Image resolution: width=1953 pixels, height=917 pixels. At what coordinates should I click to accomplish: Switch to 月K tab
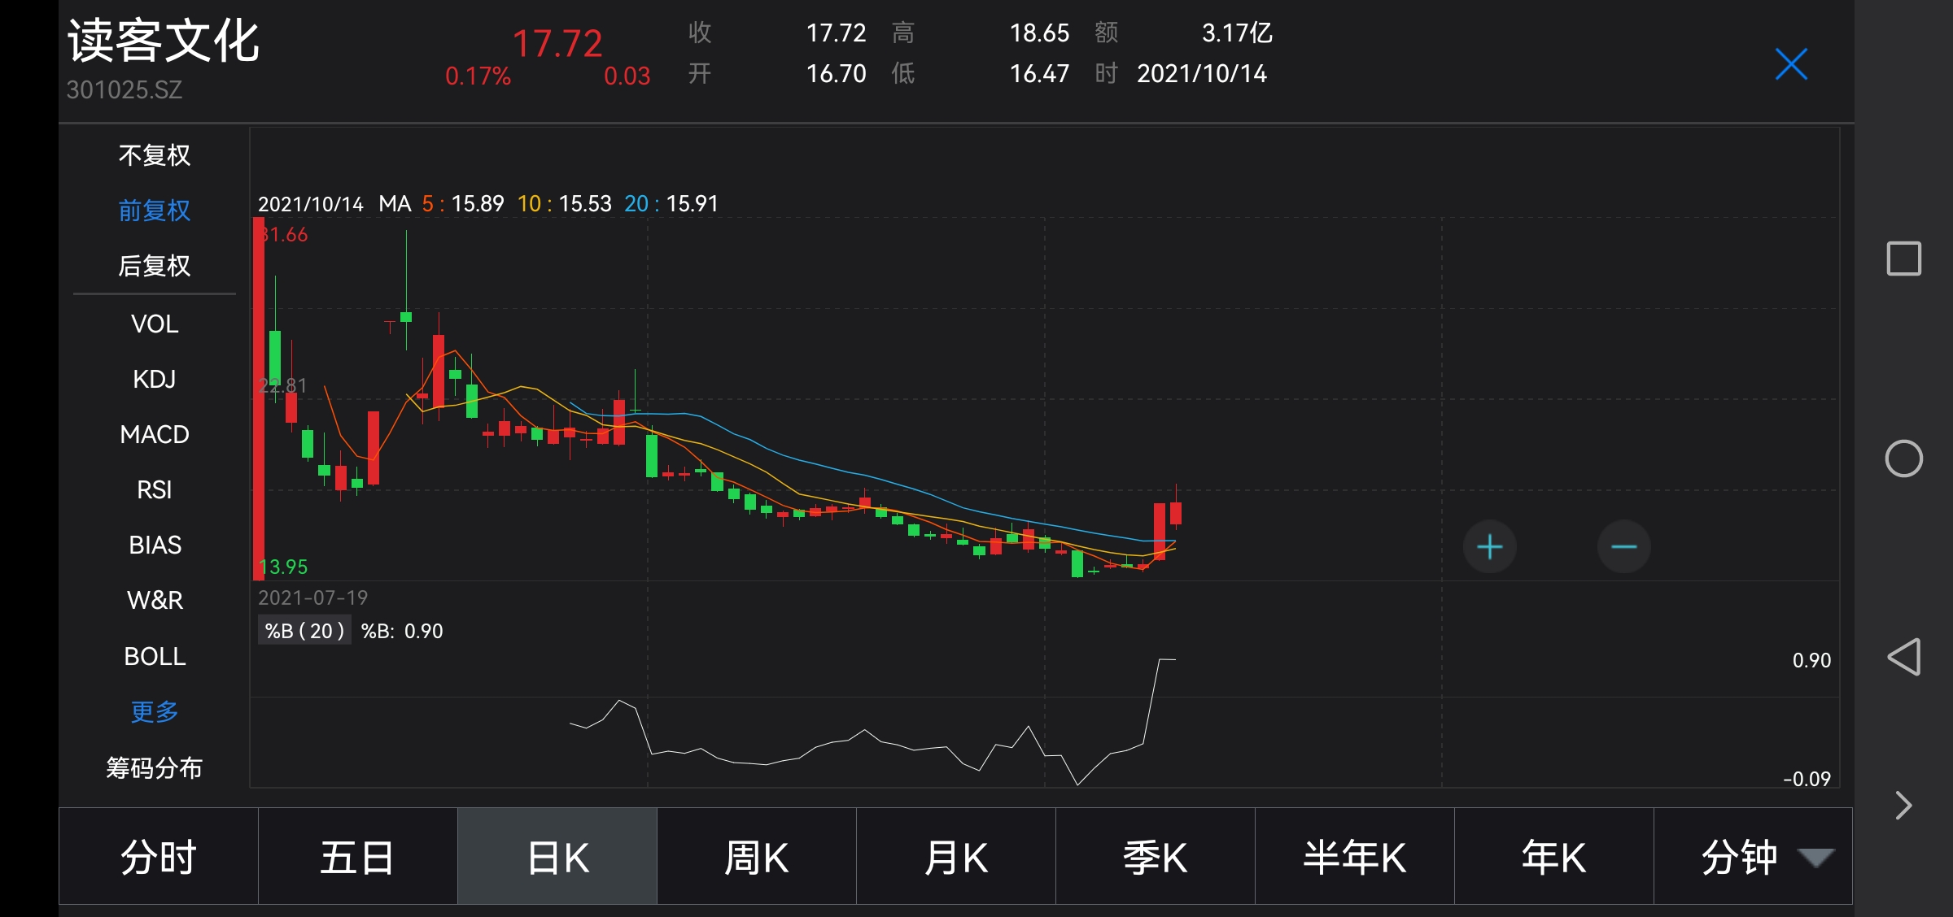[x=956, y=857]
